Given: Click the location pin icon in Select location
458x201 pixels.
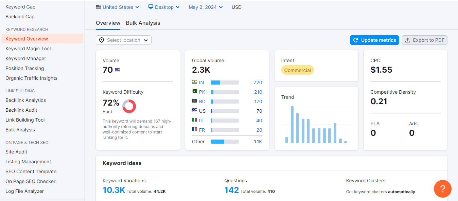Looking at the screenshot, I should coord(101,40).
